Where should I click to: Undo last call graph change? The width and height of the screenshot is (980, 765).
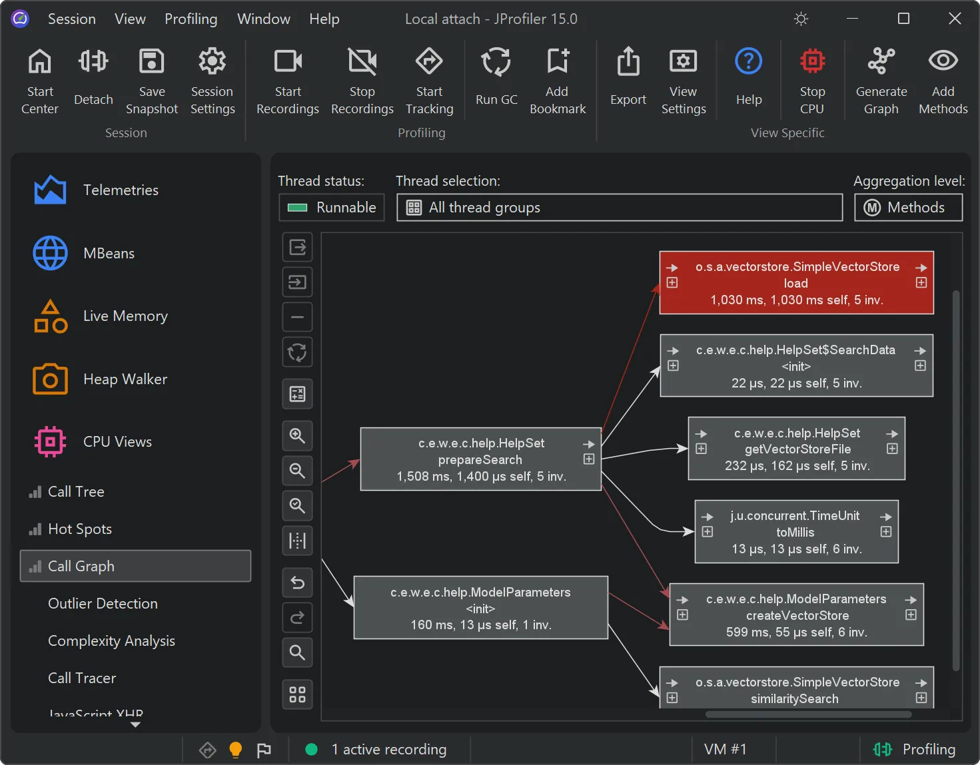(297, 582)
